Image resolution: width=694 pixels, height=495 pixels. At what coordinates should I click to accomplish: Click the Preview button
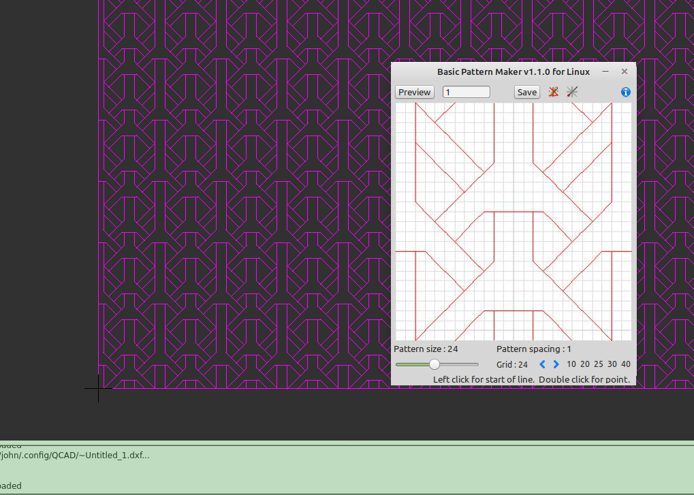click(414, 91)
